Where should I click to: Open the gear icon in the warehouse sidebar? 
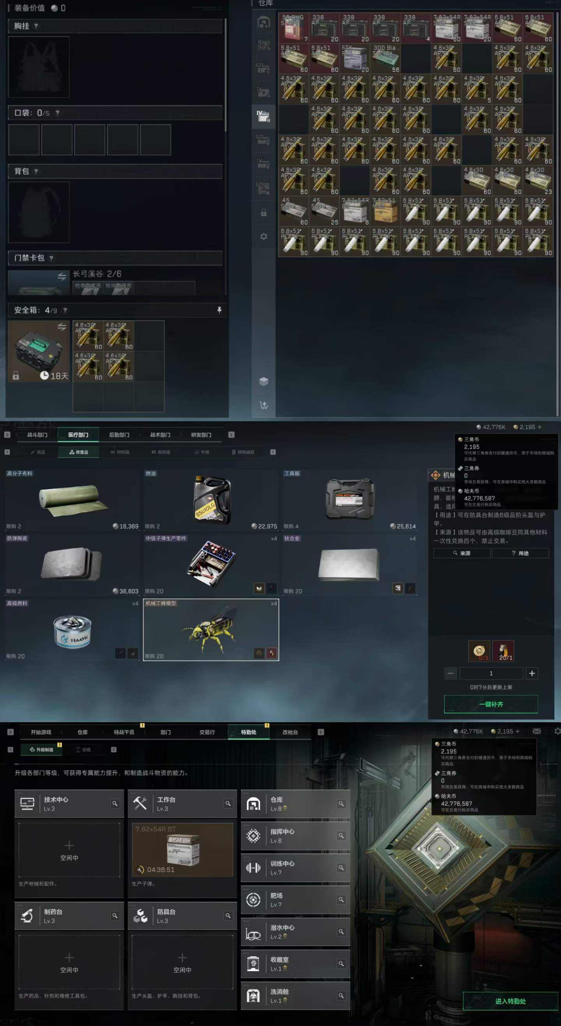[263, 236]
